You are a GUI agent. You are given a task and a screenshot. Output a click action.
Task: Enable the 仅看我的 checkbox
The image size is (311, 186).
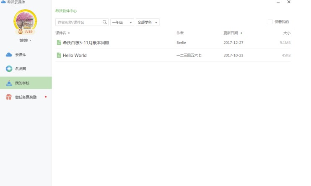tap(270, 22)
